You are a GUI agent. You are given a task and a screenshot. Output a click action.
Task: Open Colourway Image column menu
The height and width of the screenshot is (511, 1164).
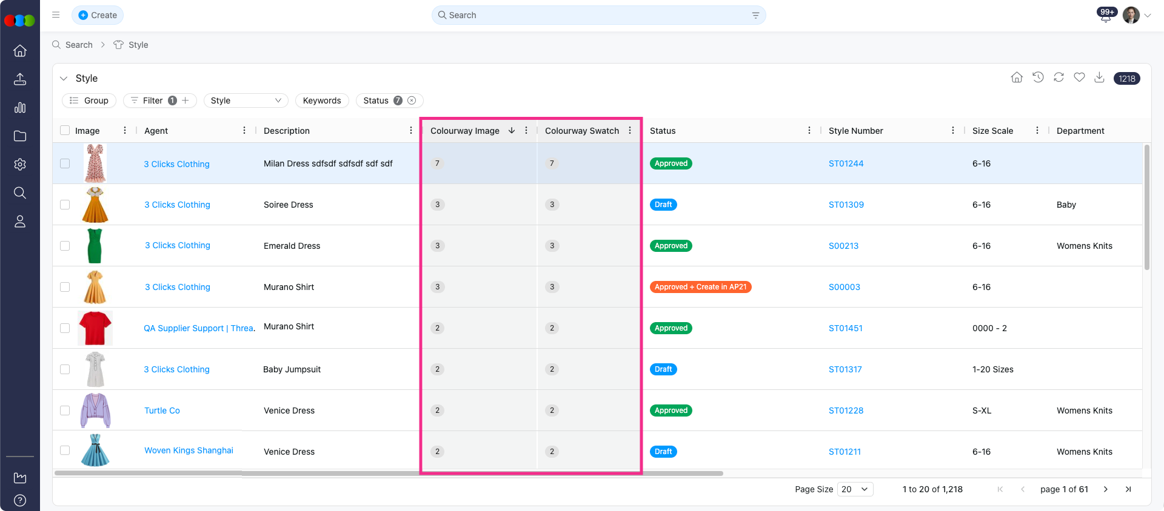pyautogui.click(x=526, y=130)
